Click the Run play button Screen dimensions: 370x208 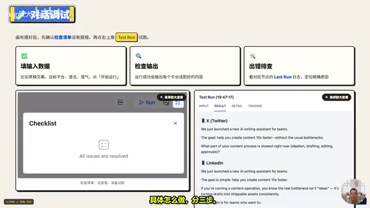147,102
